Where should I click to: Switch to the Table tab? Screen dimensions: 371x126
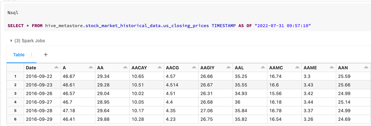click(x=19, y=55)
